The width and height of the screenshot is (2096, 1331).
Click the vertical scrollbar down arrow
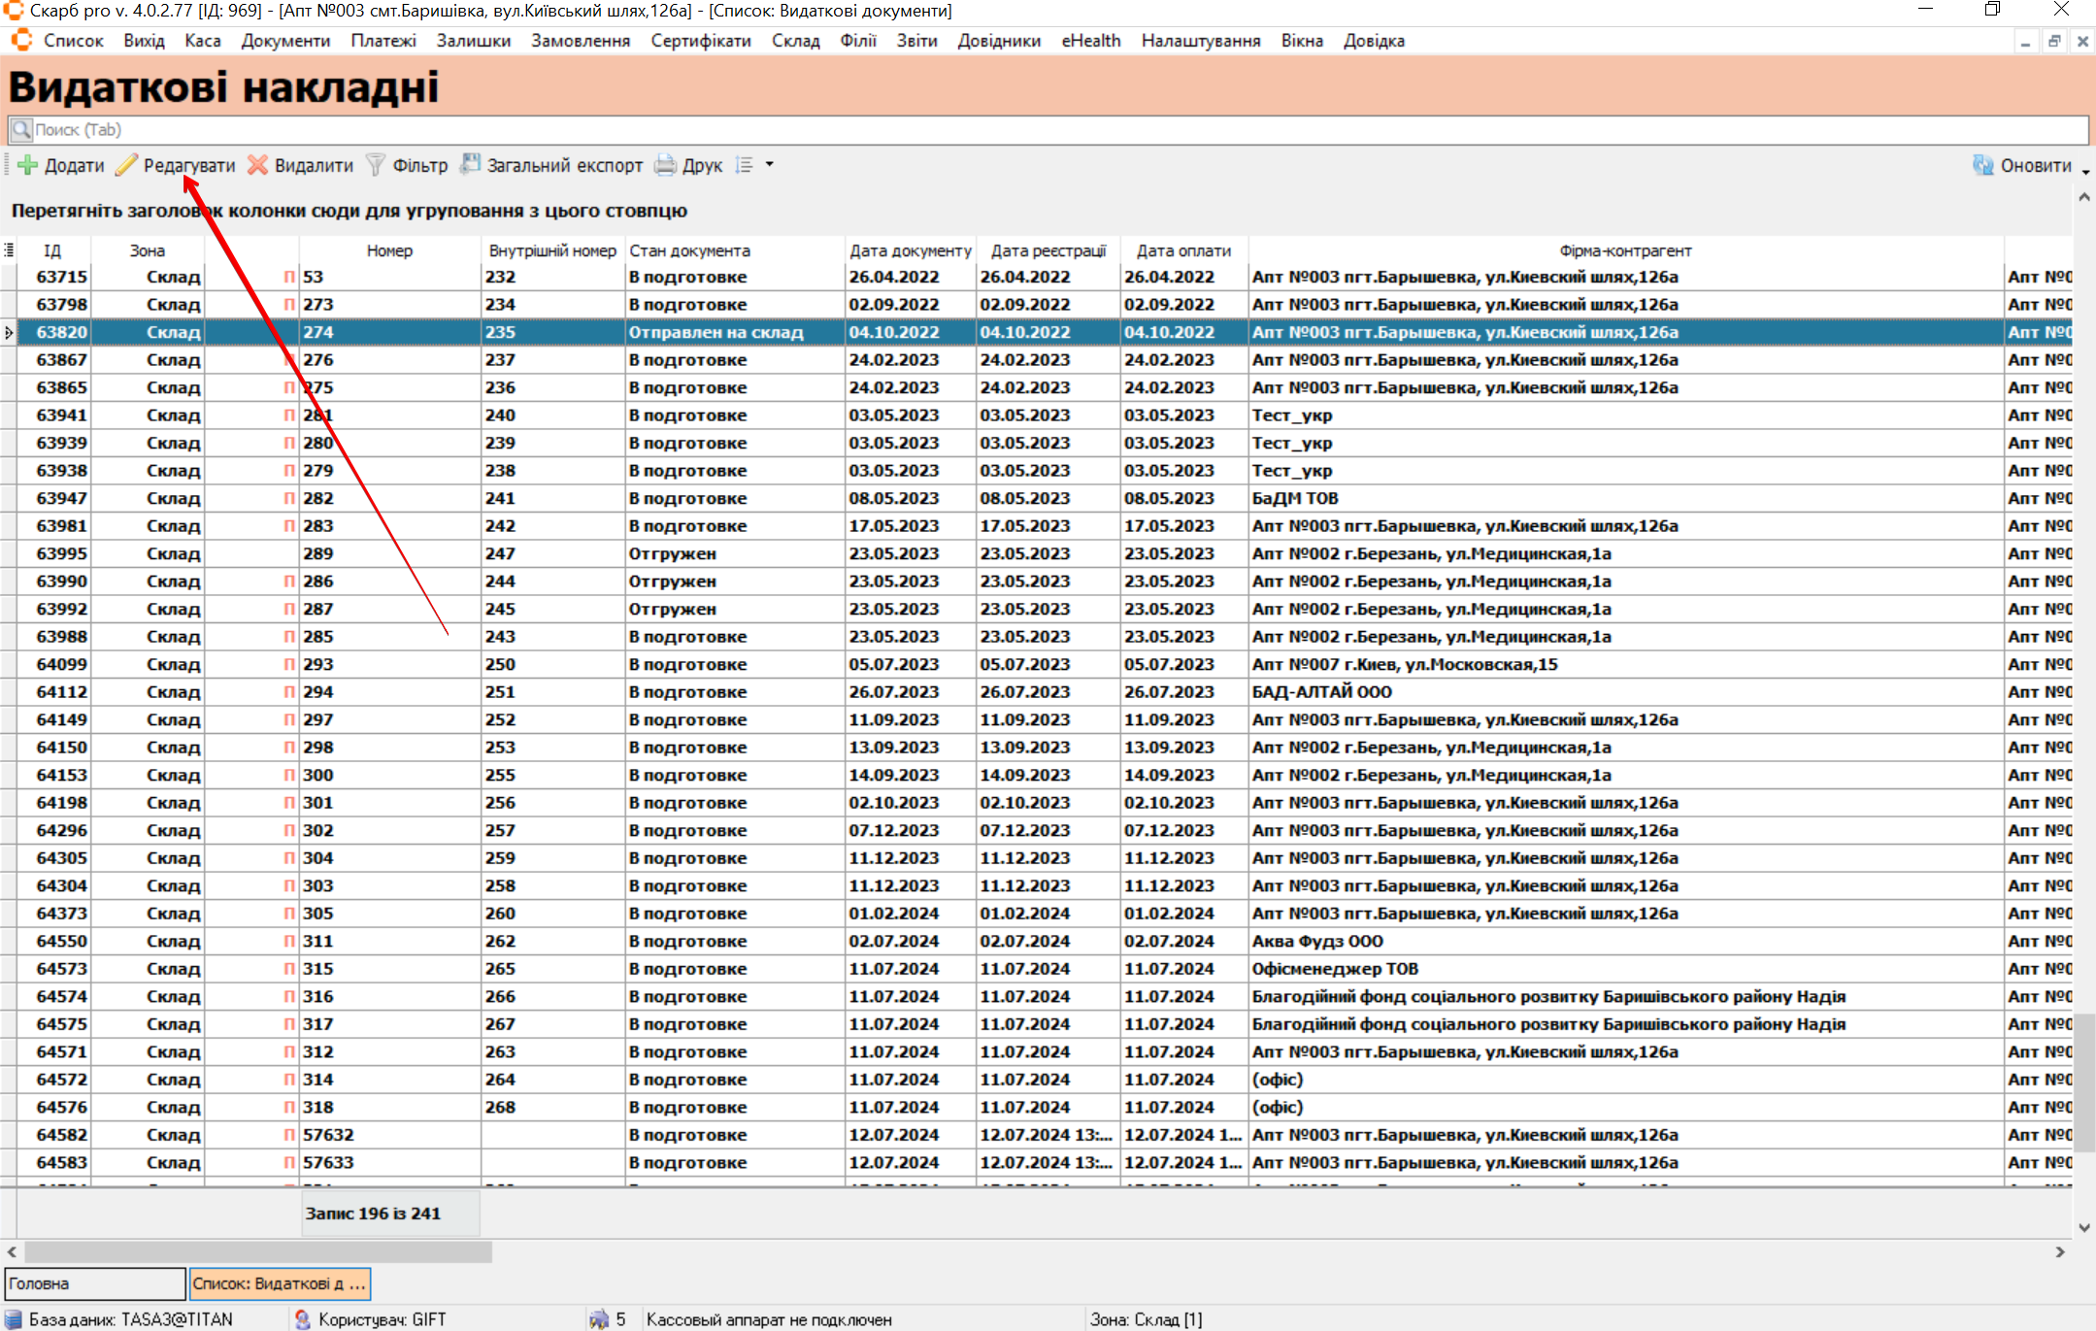(x=2084, y=1227)
